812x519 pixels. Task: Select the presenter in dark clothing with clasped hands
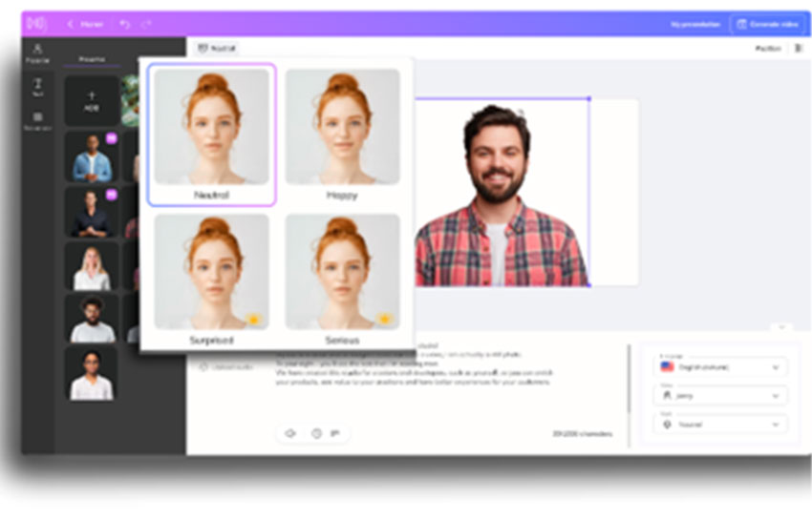(x=92, y=213)
